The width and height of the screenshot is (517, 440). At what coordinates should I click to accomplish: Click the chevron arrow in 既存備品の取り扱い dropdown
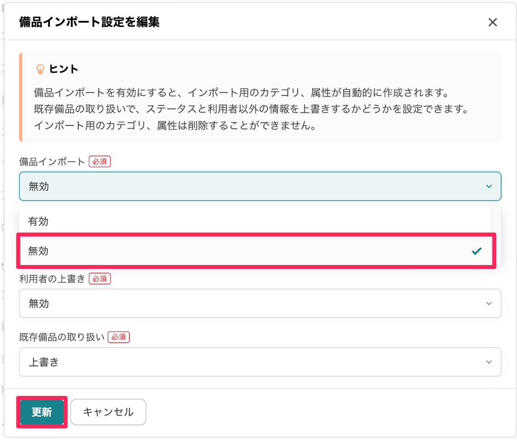[x=489, y=362]
